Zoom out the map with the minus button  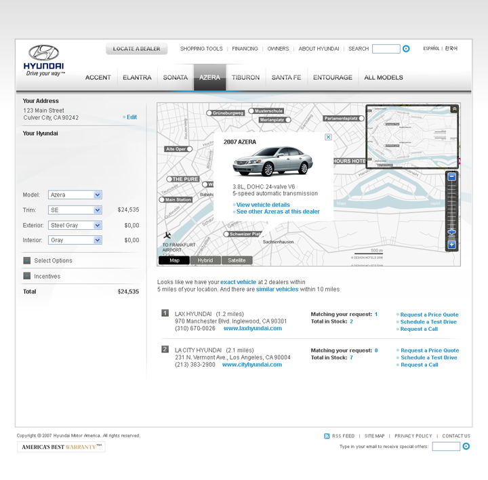coord(451,176)
